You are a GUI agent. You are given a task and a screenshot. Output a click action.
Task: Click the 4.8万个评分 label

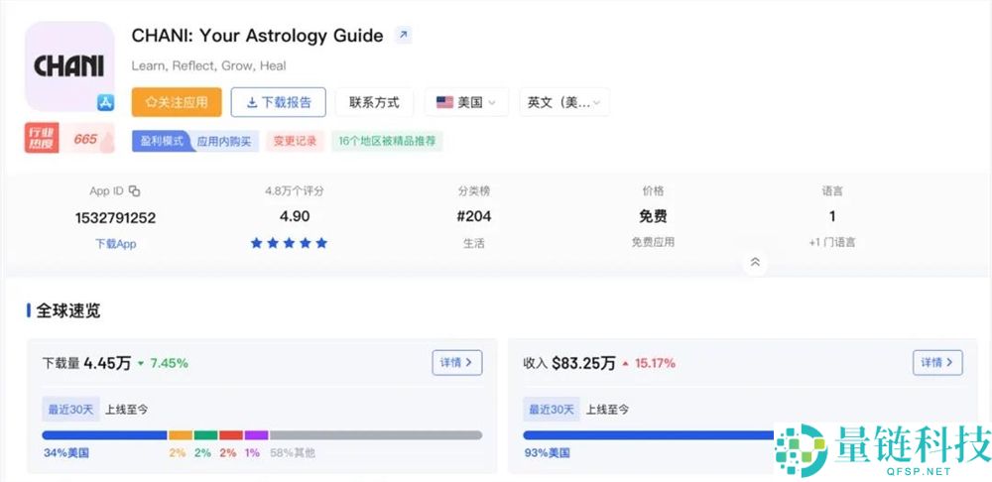click(x=295, y=191)
